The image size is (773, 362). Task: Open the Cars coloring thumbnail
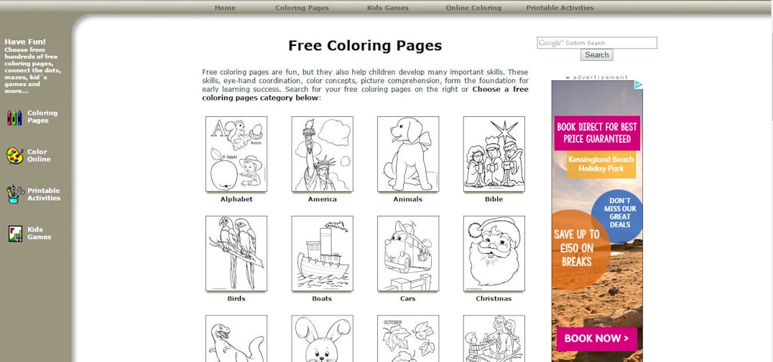408,253
